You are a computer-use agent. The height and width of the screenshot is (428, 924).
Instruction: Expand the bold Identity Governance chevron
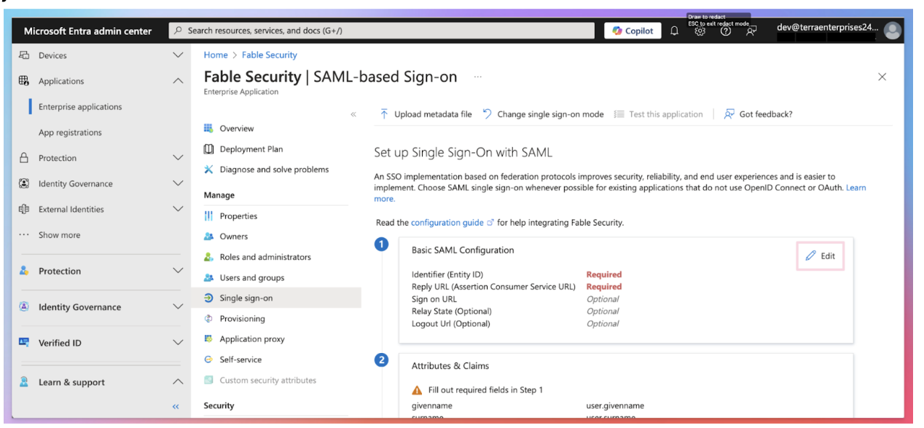(177, 306)
